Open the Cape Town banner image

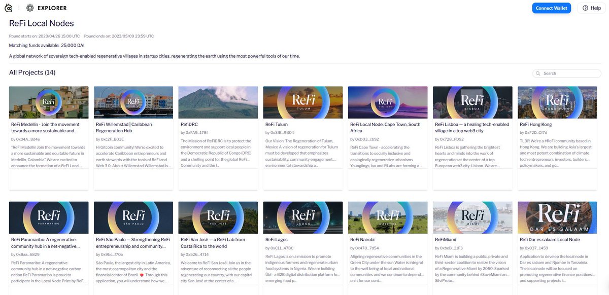388,102
